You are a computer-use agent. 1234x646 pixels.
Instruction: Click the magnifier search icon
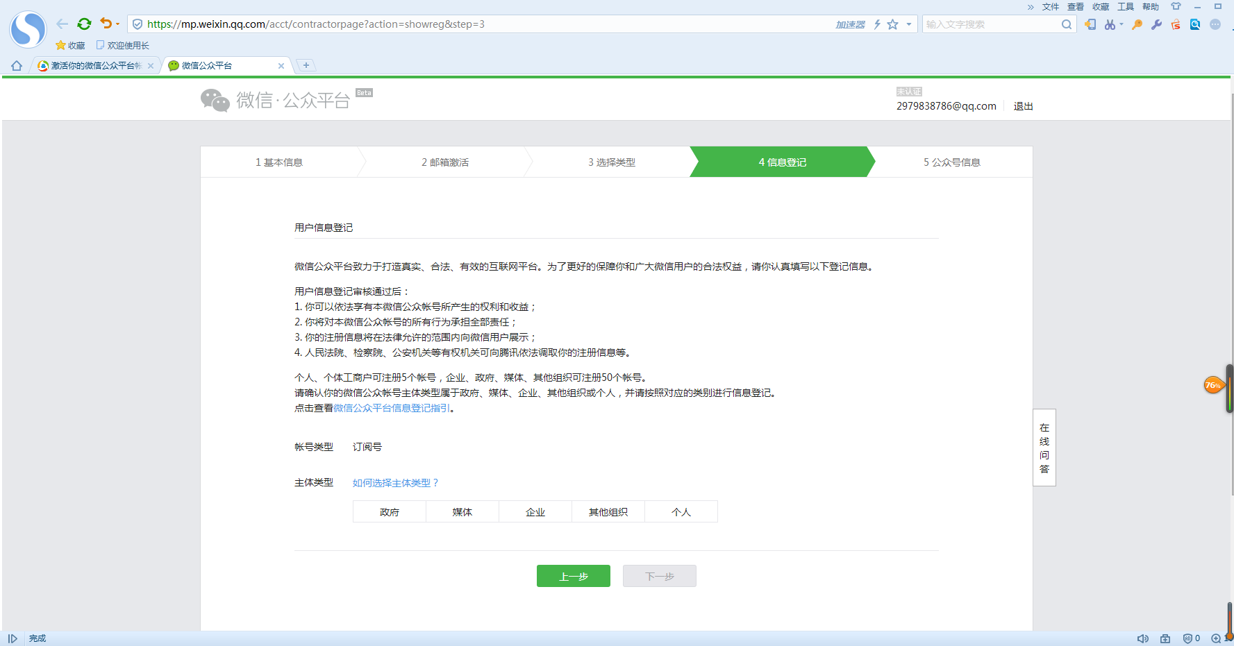tap(1067, 24)
